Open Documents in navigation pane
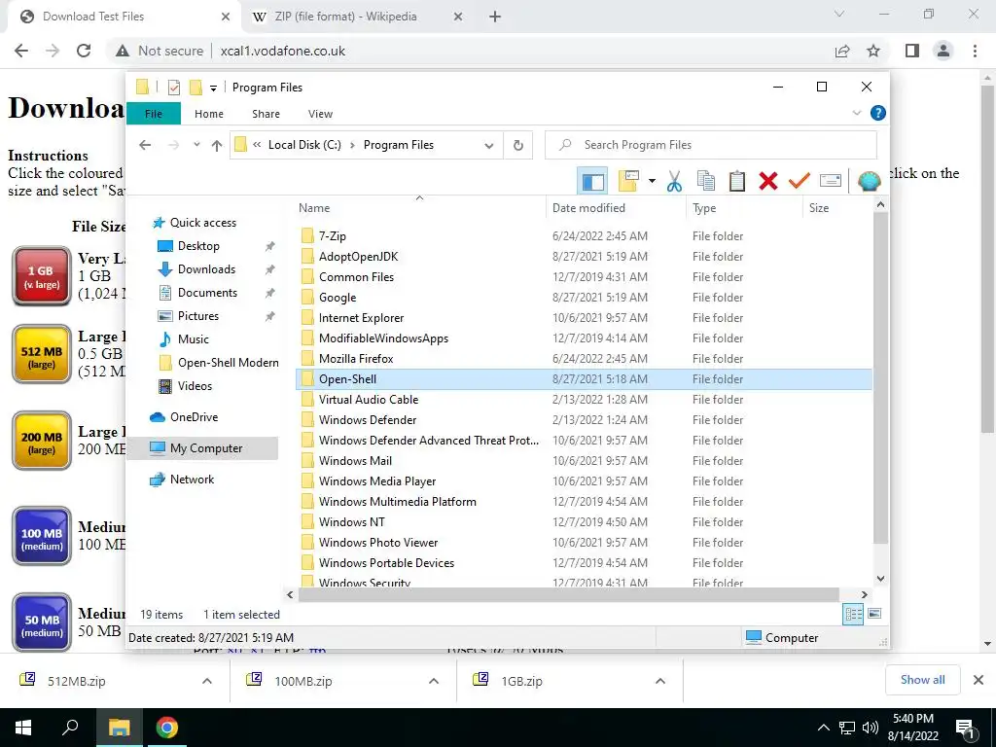996x747 pixels. (208, 293)
